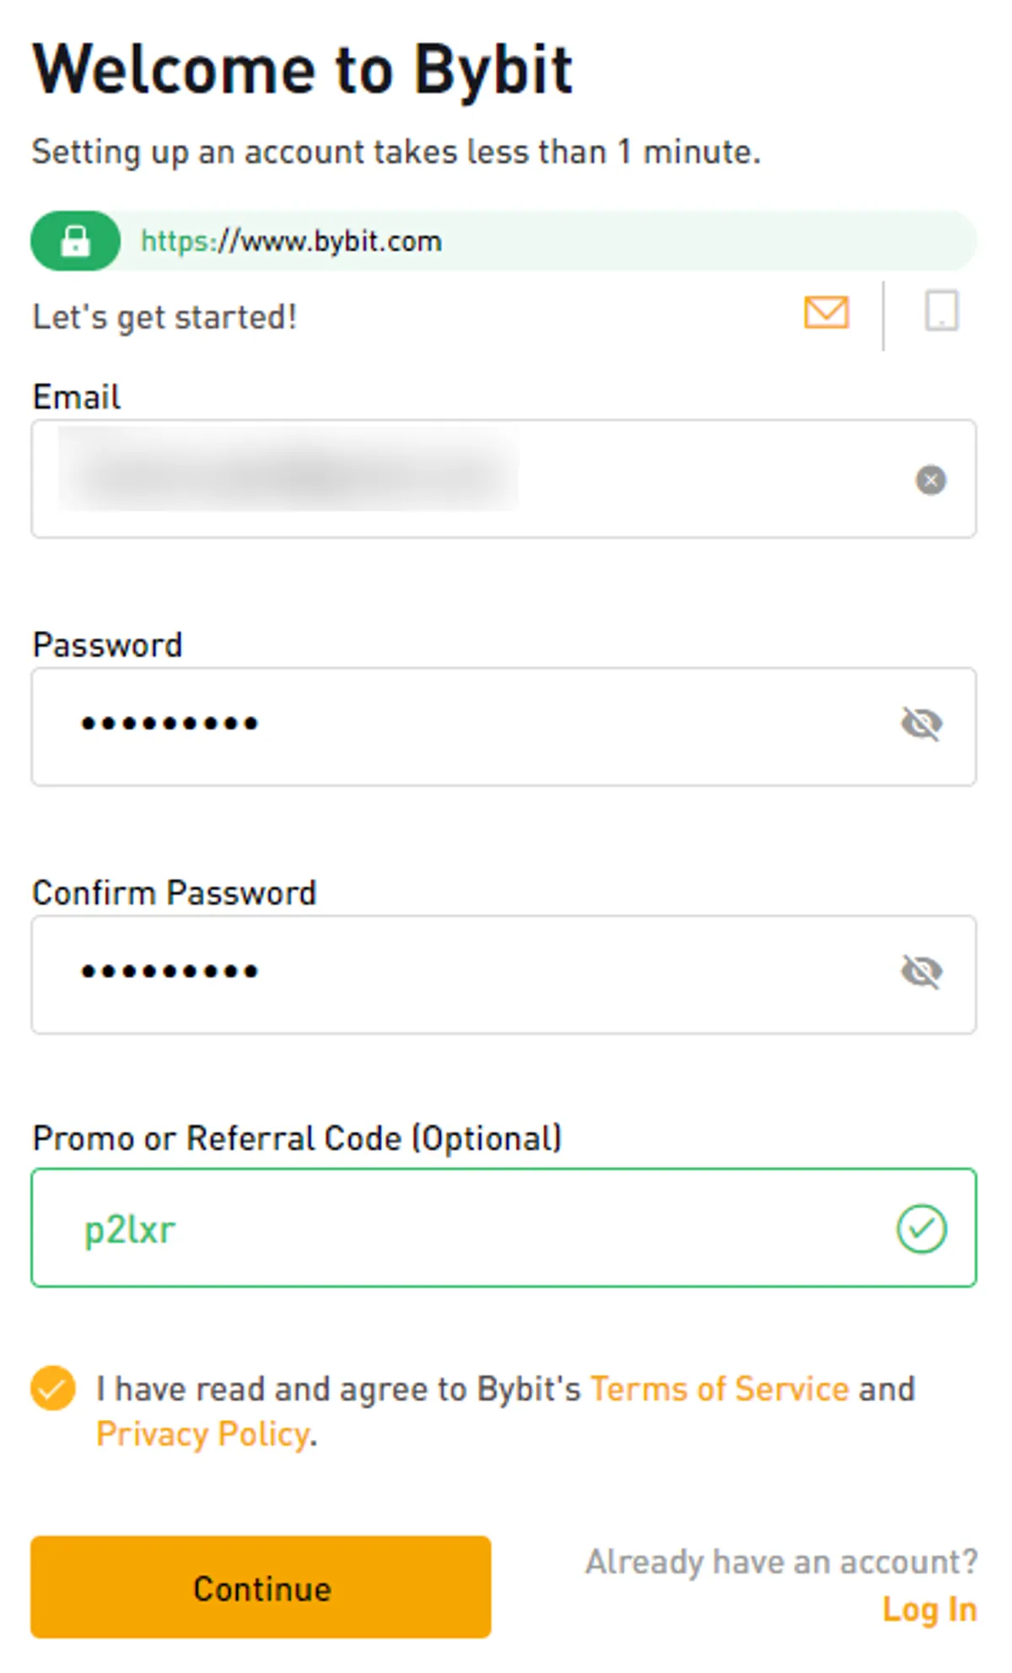
Task: Click the Promo or Referral Code field
Action: 504,1228
